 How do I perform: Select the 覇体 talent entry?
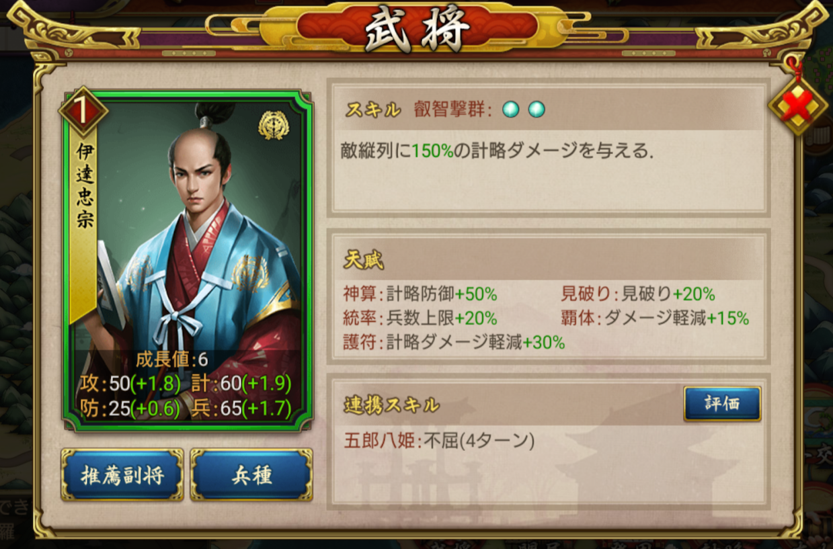point(655,318)
